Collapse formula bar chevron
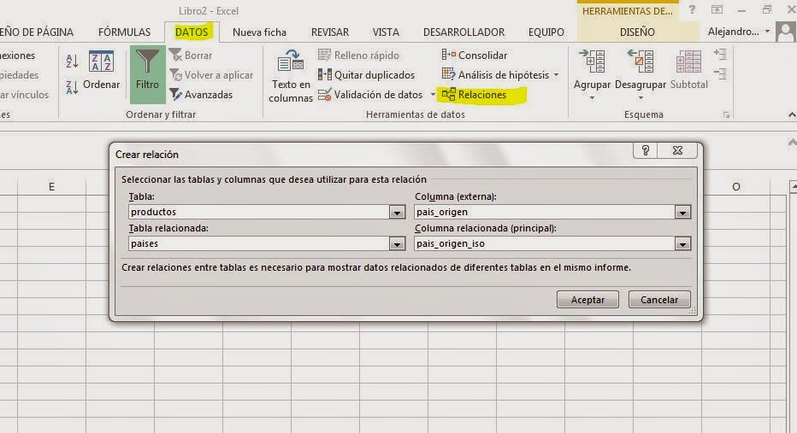Viewport: 797px width, 433px height. [792, 142]
